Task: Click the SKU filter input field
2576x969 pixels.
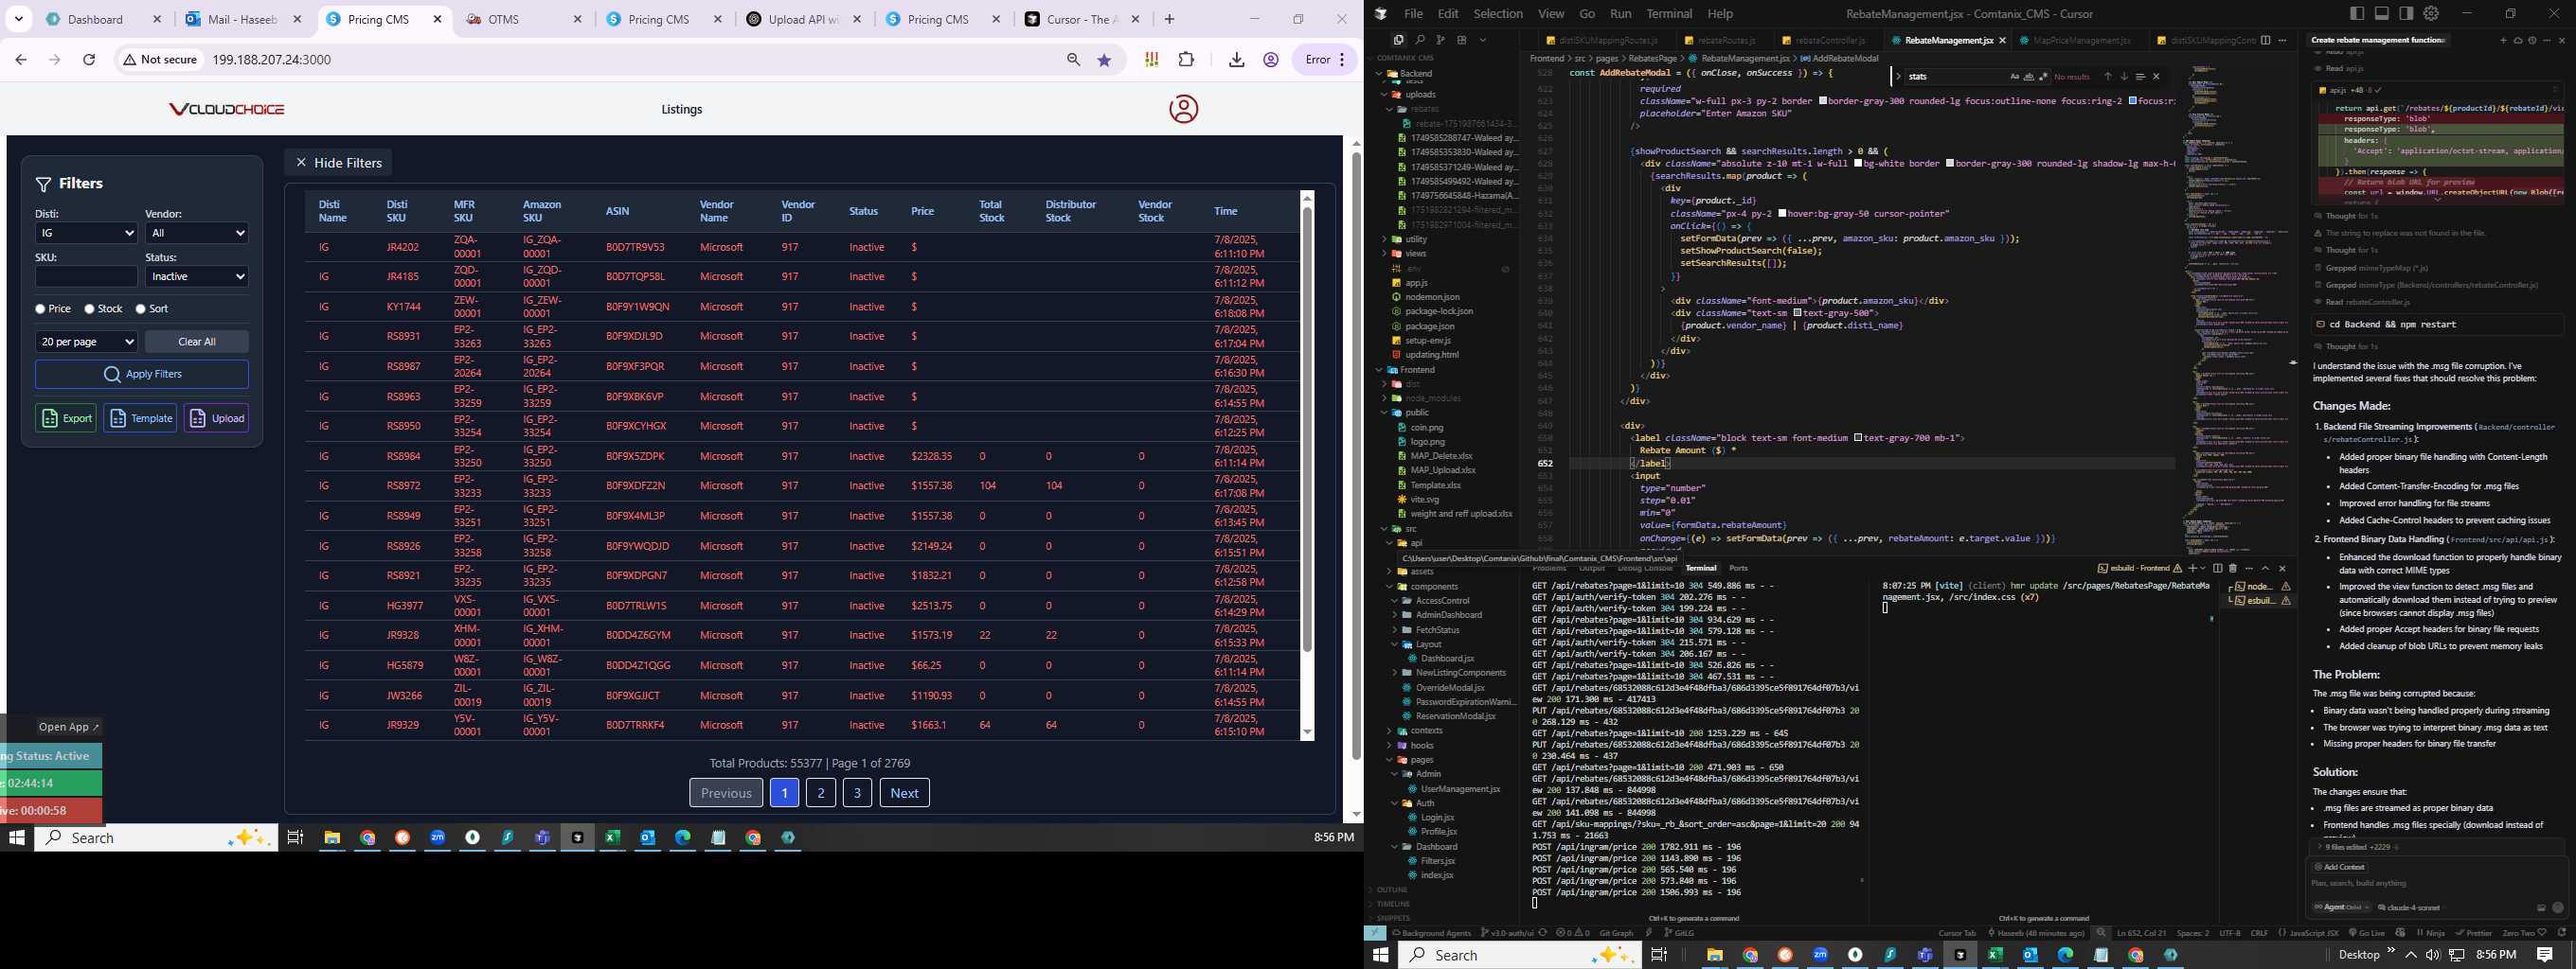Action: 86,276
